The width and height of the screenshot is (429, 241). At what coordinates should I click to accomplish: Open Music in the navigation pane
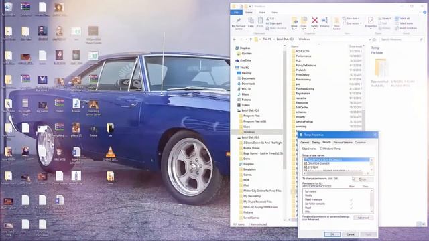(x=243, y=94)
